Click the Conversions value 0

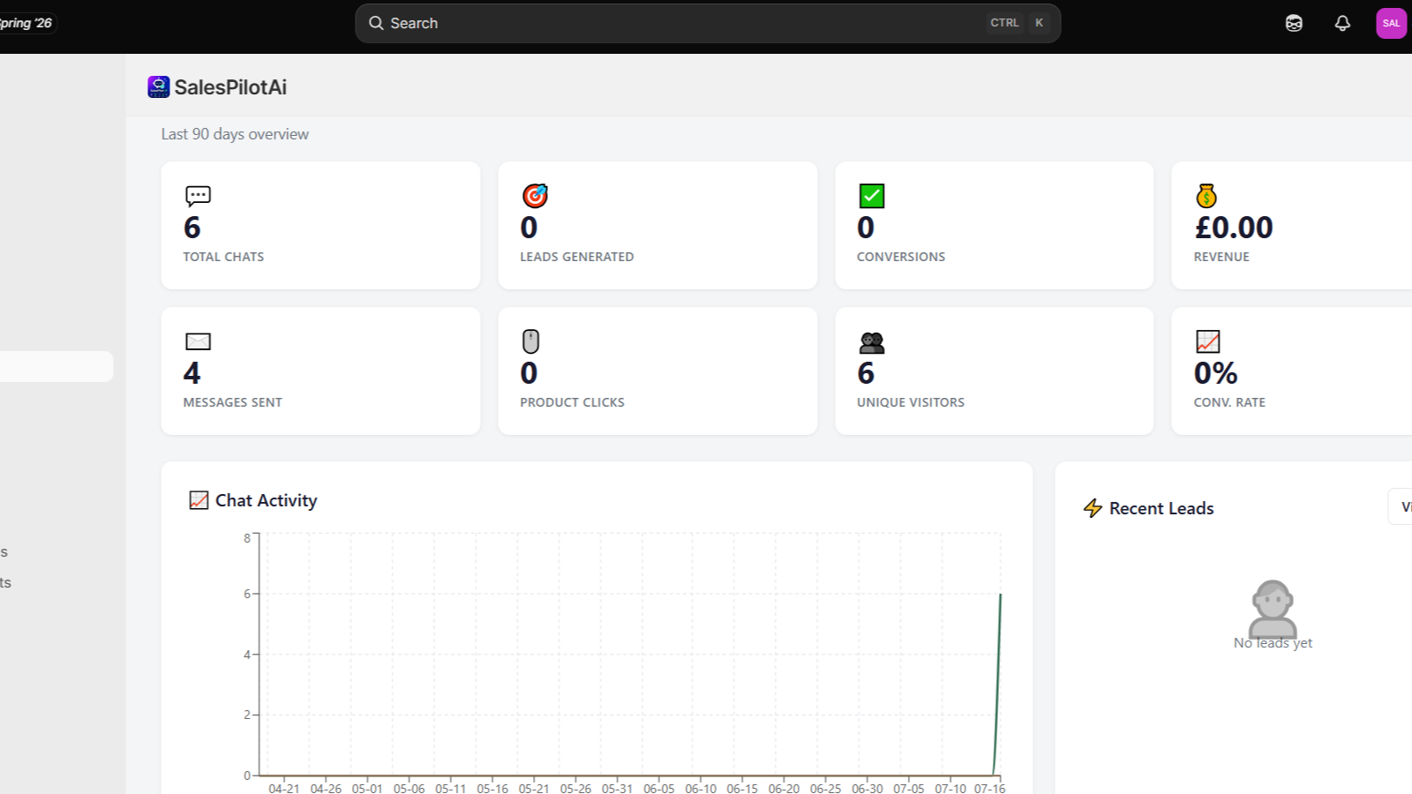[x=866, y=228]
